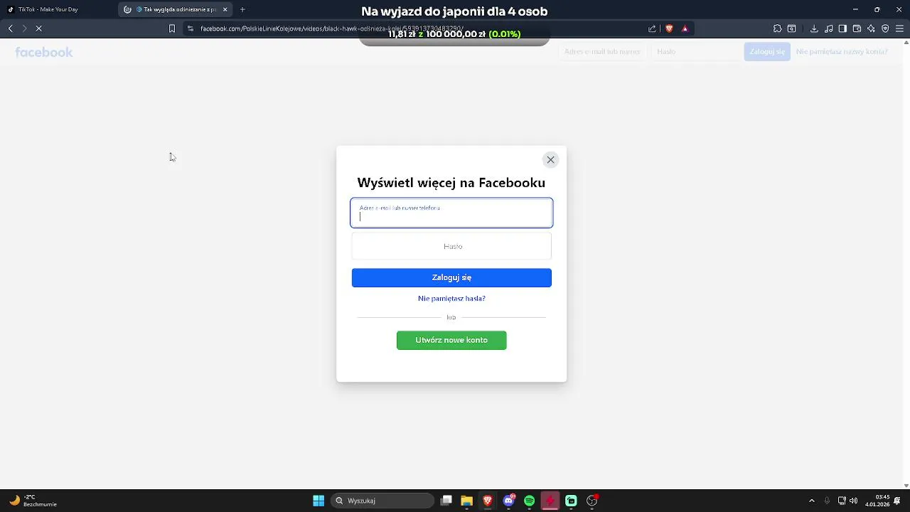The image size is (910, 512).
Task: Open the Brave Wallet icon
Action: [x=857, y=28]
